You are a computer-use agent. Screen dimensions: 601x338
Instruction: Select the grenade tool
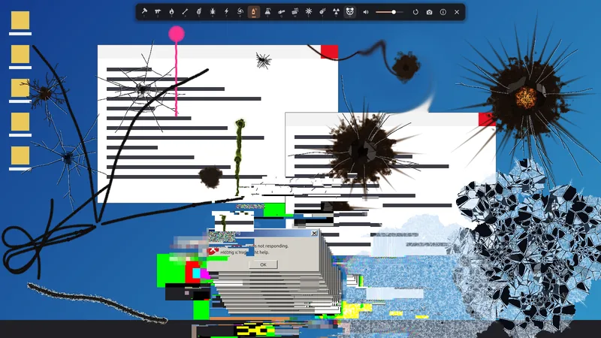point(199,12)
